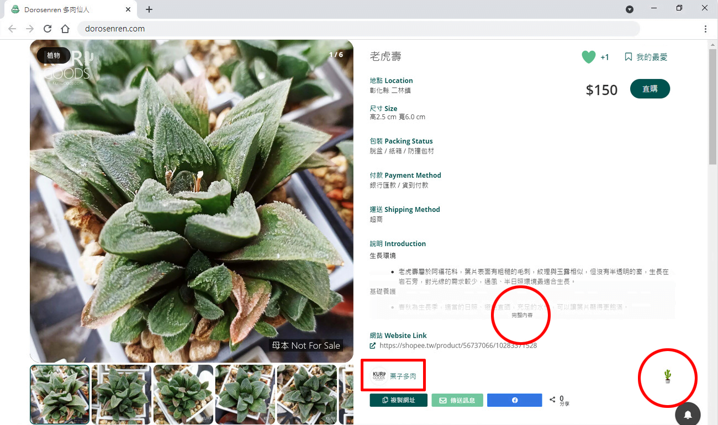
Task: Open the shopee.tw product link
Action: 458,345
